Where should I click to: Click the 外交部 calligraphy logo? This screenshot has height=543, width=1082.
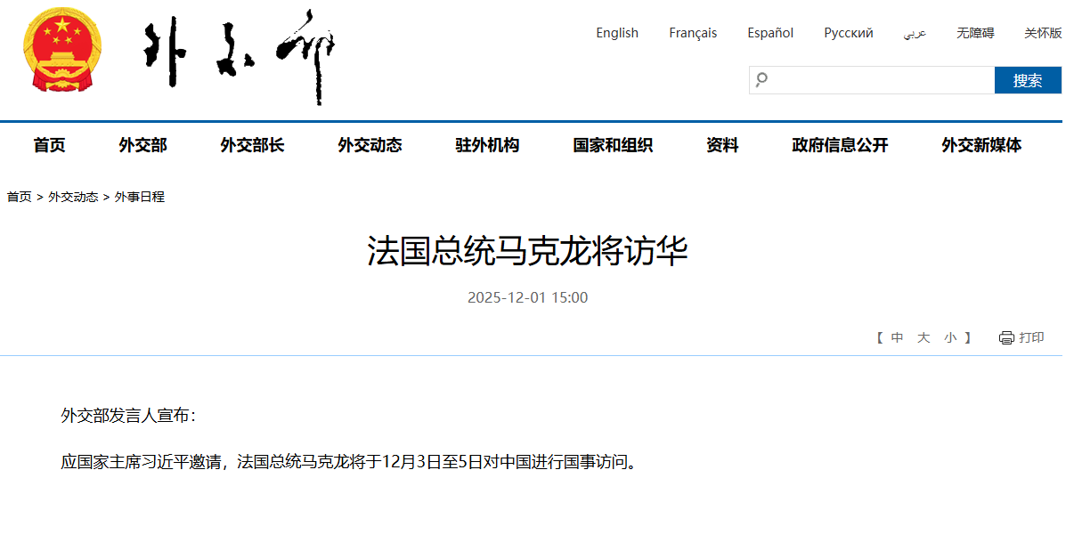(239, 53)
